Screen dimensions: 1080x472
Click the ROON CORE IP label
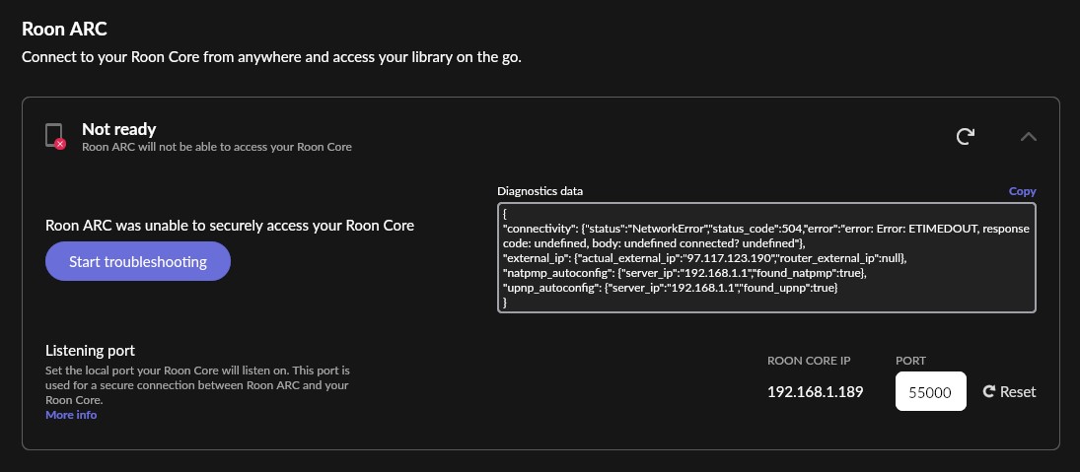point(810,361)
